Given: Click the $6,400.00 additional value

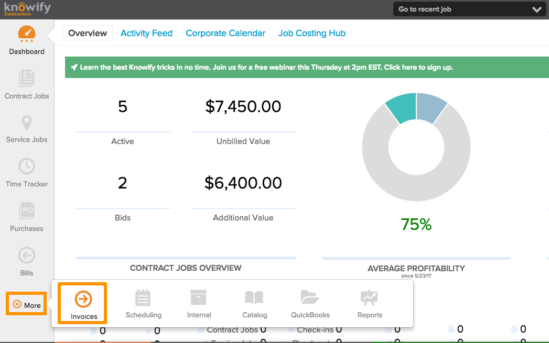Looking at the screenshot, I should point(243,183).
